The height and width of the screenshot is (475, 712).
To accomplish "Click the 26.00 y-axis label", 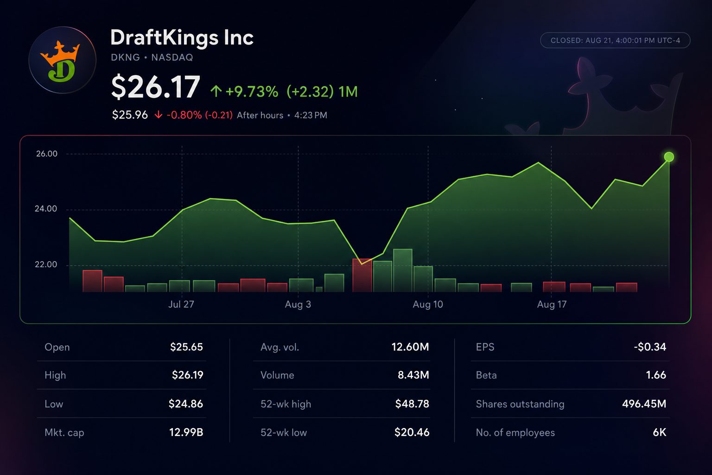I will click(47, 154).
